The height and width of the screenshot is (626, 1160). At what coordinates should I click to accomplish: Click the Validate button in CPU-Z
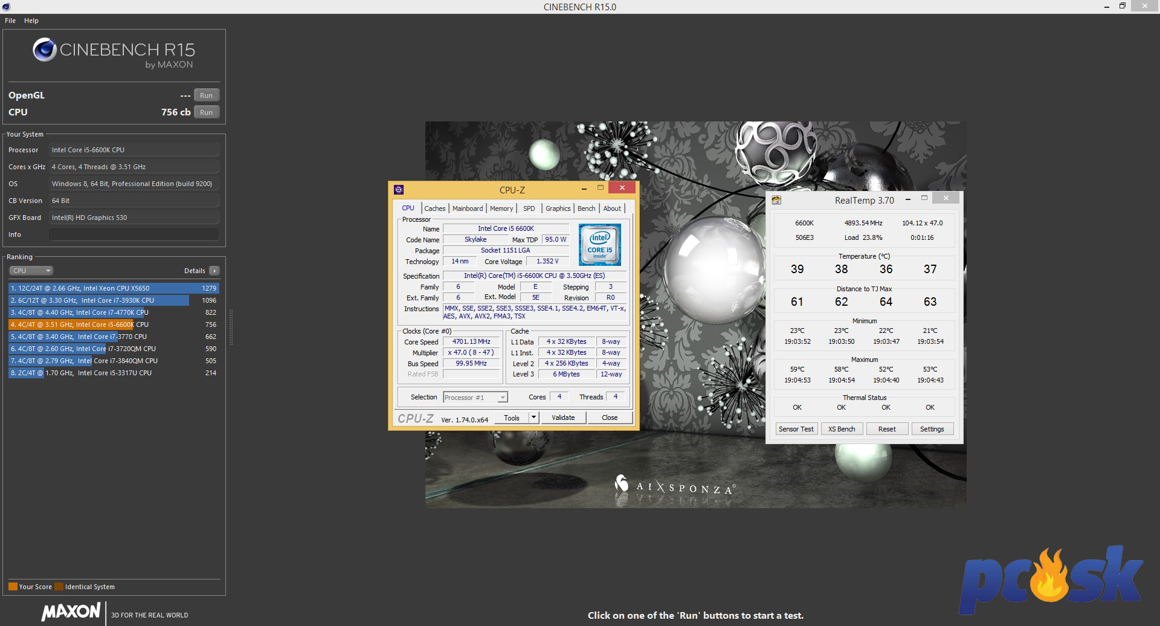coord(563,418)
